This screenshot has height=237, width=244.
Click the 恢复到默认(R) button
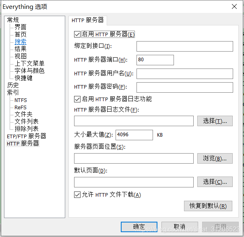208,206
